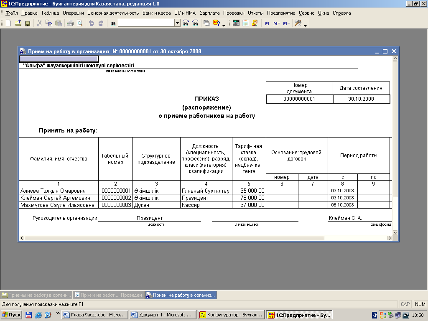Open Print preview magnifier icon

80,23
